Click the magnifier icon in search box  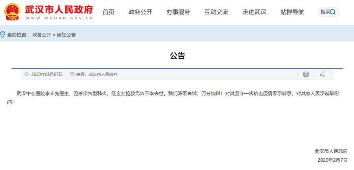pyautogui.click(x=333, y=12)
